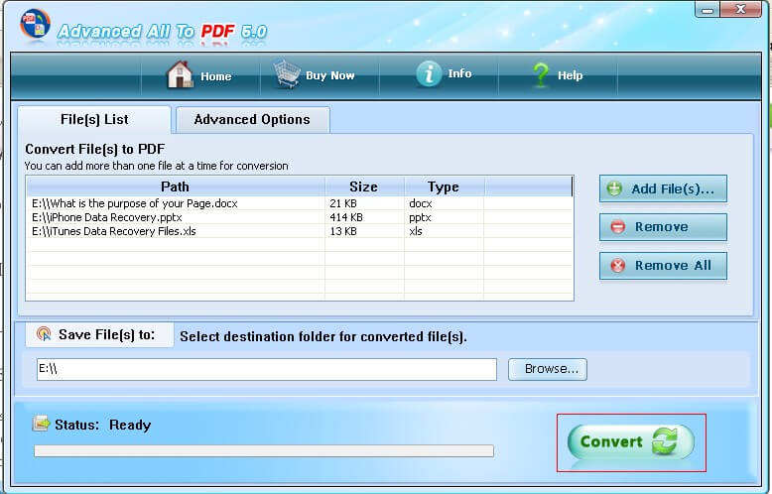Click the blue Info circle icon

click(x=429, y=73)
